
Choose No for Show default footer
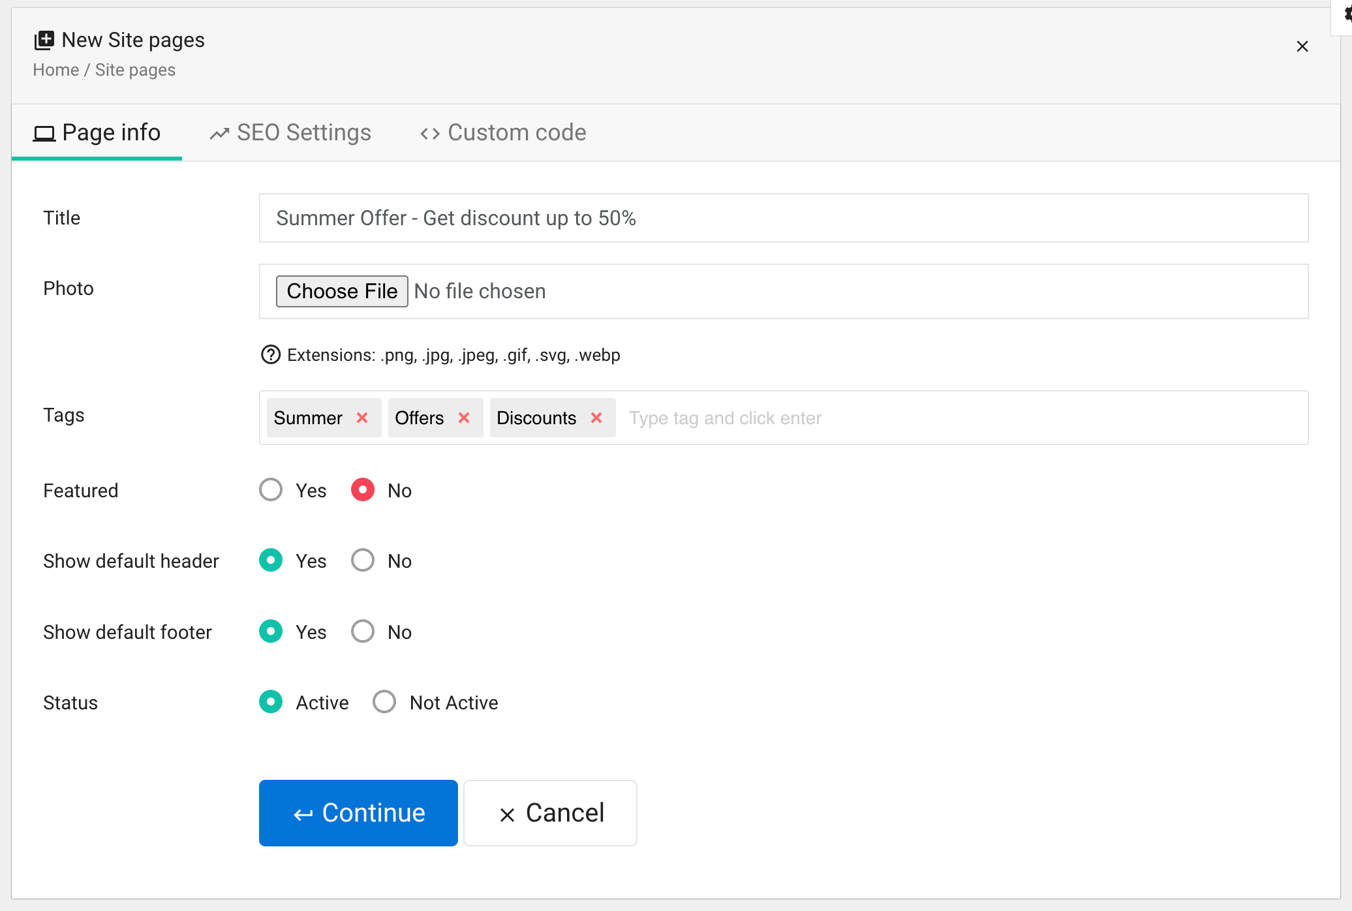coord(363,631)
